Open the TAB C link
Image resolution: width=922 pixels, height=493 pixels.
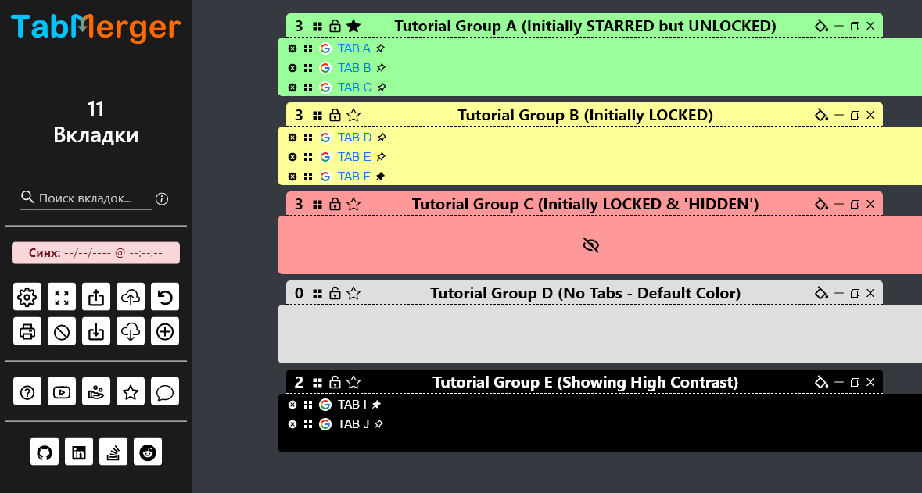click(x=354, y=88)
